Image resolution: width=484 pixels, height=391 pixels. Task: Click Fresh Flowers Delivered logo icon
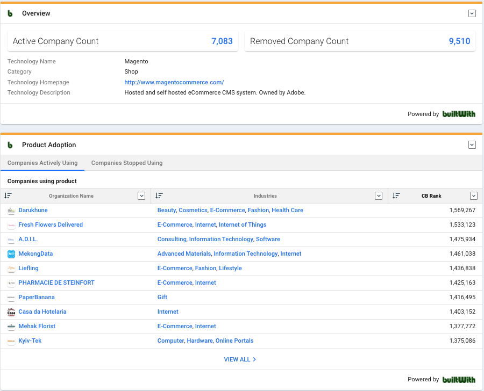[x=11, y=225]
